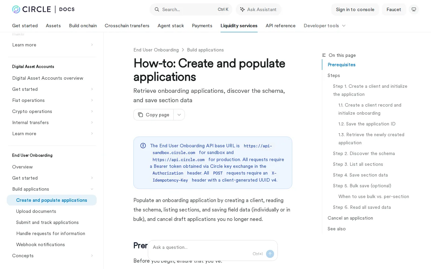
Task: Jump to Prerequisites in page outline
Action: click(x=341, y=65)
